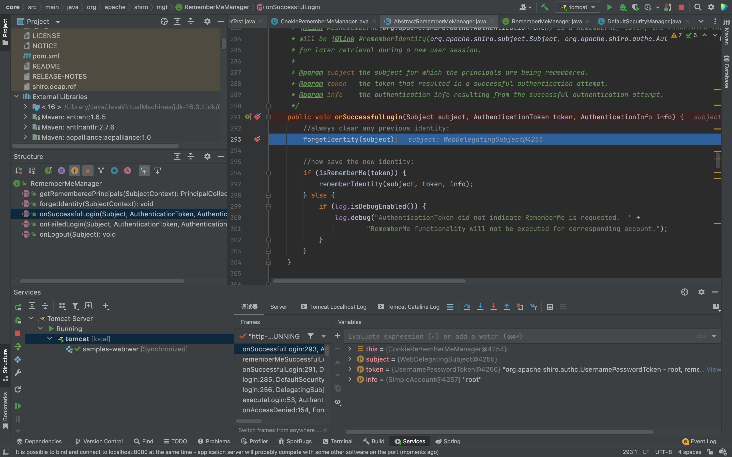Toggle Show non-public members lock icon
732x457 pixels.
pos(88,171)
